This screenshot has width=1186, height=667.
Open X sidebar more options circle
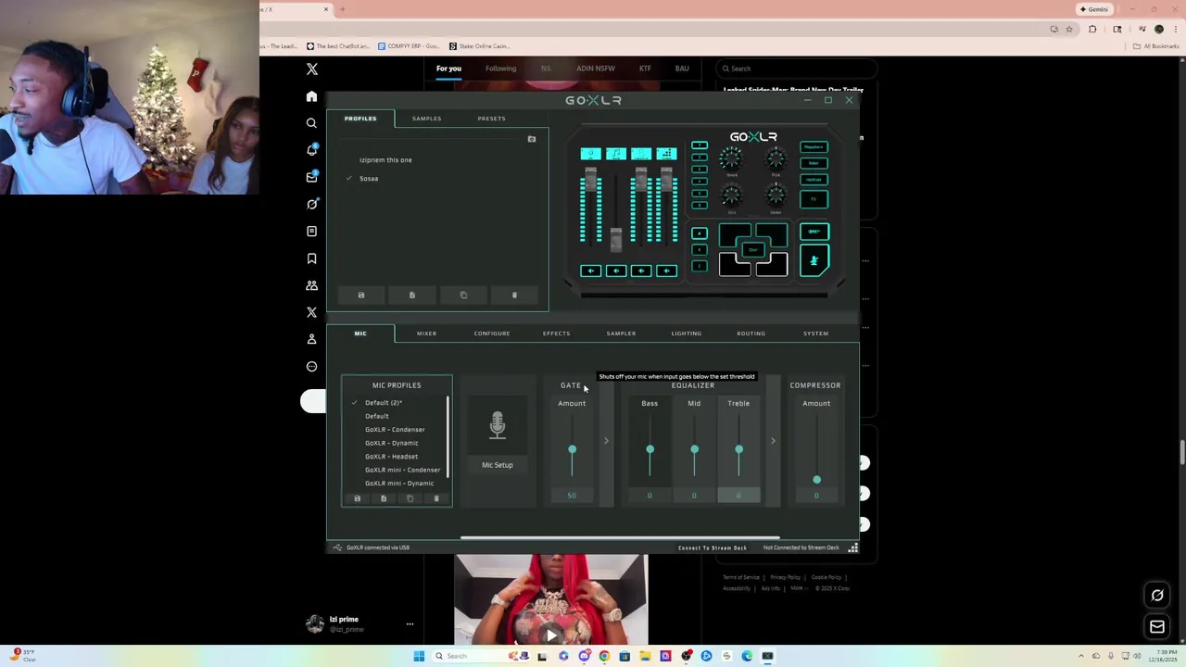tap(311, 366)
